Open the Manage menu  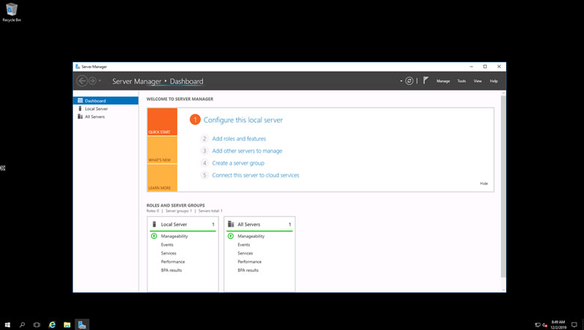pos(442,81)
